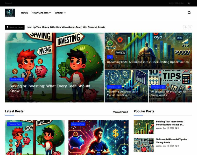Open Saving or Investing featured article title
Screen dimensions: 197x155
pos(50,88)
